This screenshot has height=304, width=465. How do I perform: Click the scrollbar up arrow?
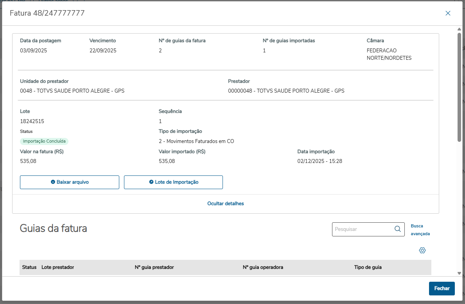click(x=460, y=29)
